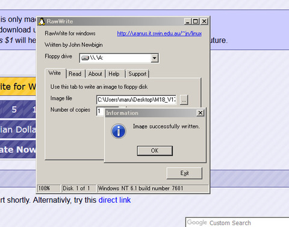Viewport: 289px width, 227px height.
Task: Click the Number of copies field
Action: (101, 111)
